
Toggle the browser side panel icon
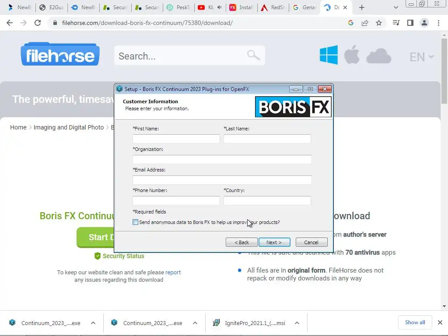(410, 23)
